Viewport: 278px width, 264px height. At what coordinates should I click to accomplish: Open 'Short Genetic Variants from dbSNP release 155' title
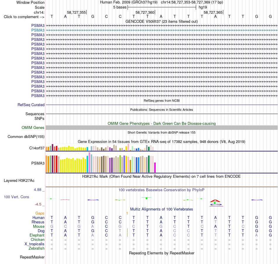[x=162, y=132]
